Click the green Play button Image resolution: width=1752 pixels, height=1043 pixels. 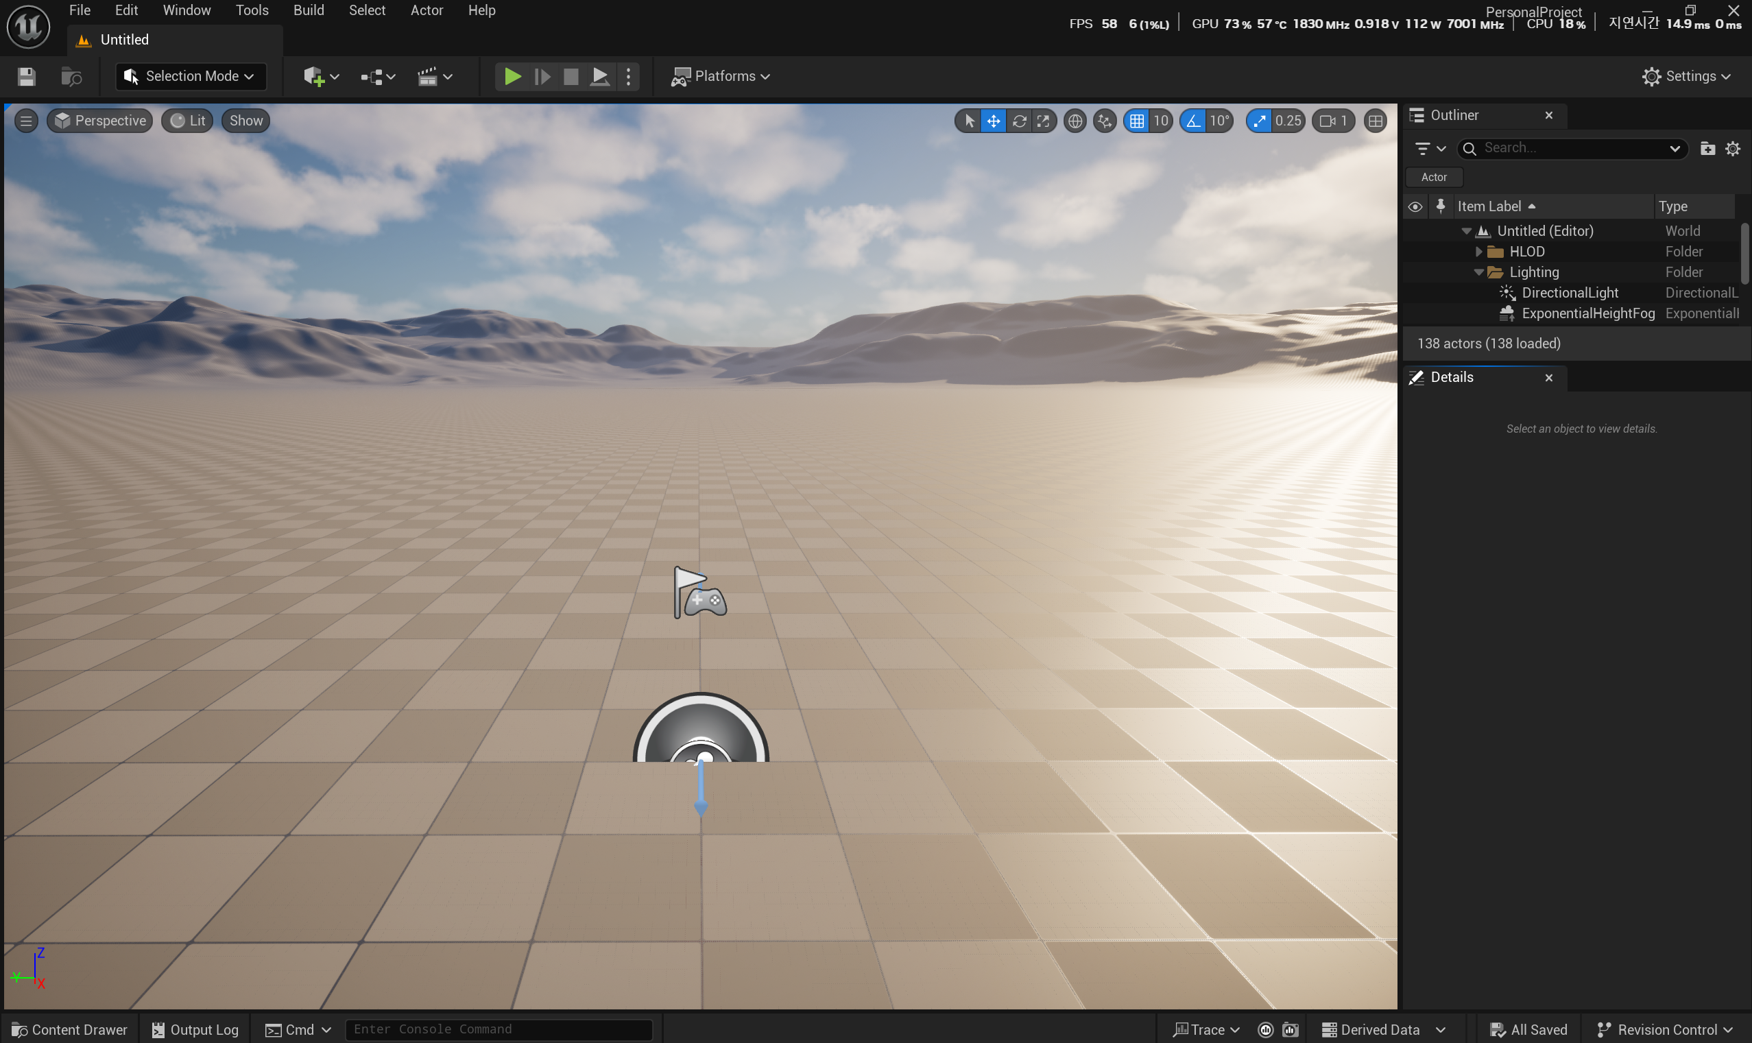512,76
